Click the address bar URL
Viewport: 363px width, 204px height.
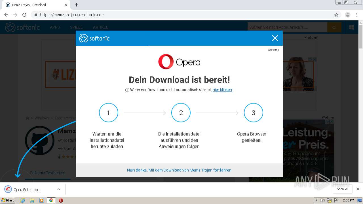coord(72,15)
